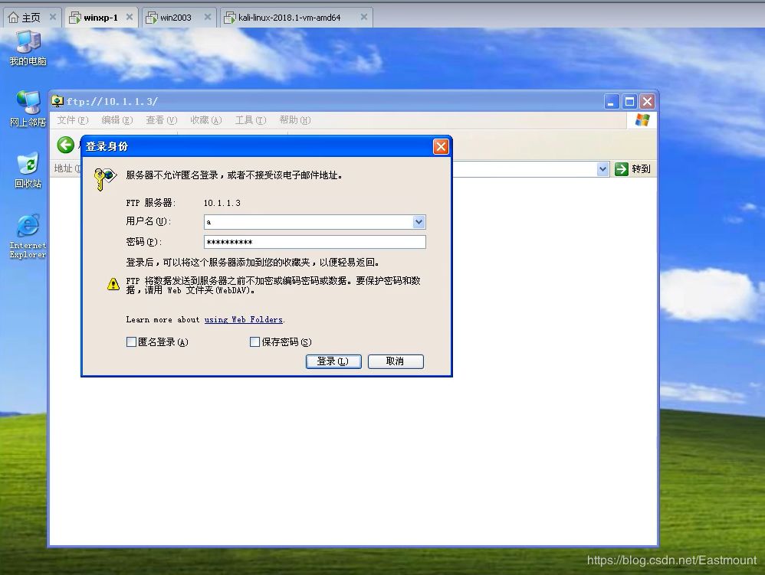Viewport: 765px width, 575px height.
Task: Switch to the winxp-1 tab
Action: (101, 18)
